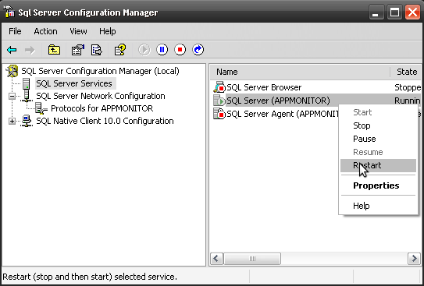Select the SQL Server Browser service row
The width and height of the screenshot is (424, 286).
point(316,87)
